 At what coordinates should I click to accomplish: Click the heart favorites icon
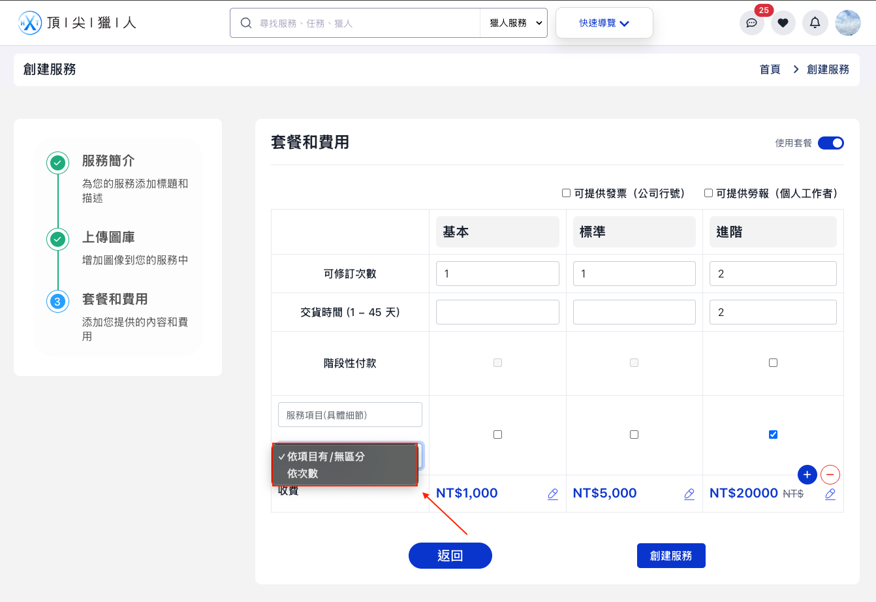(x=783, y=24)
